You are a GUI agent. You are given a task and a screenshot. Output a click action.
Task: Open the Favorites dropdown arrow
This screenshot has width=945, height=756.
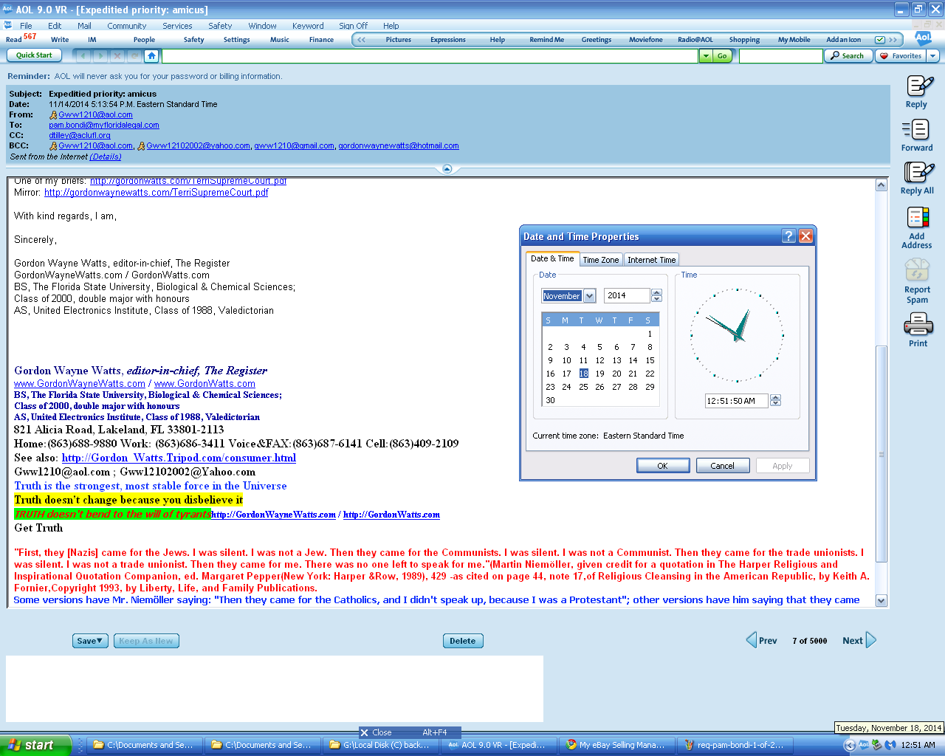(x=933, y=55)
